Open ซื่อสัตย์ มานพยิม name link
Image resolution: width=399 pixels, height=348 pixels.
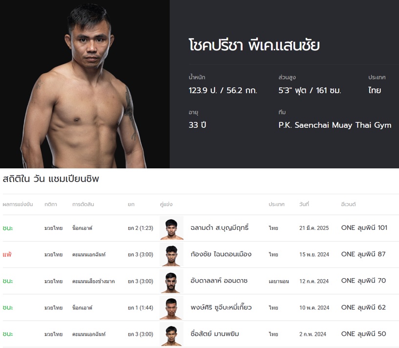[215, 334]
